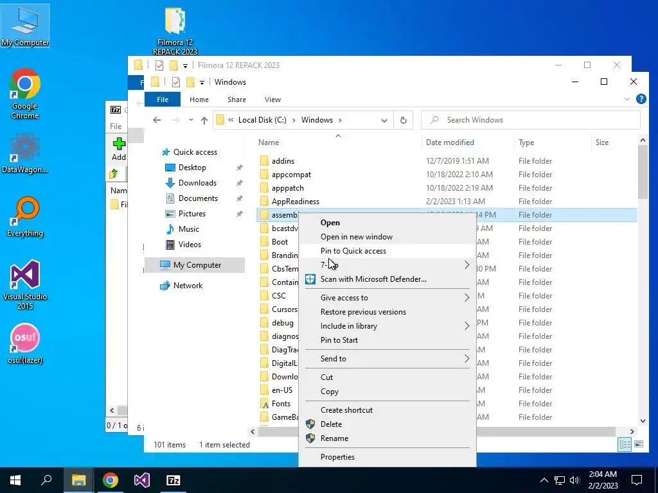Choose Copy from context menu
Viewport: 658px width, 493px height.
coord(330,392)
